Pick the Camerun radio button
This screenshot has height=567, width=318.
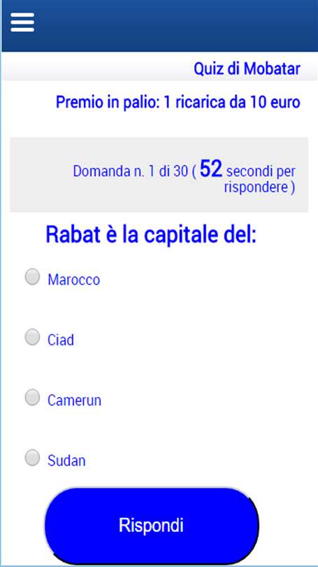(32, 398)
